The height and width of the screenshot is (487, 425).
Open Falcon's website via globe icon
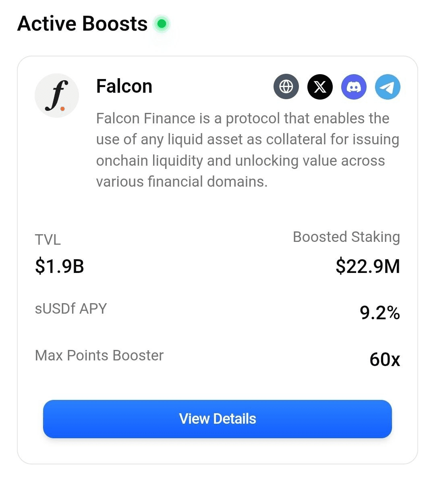[x=286, y=87]
